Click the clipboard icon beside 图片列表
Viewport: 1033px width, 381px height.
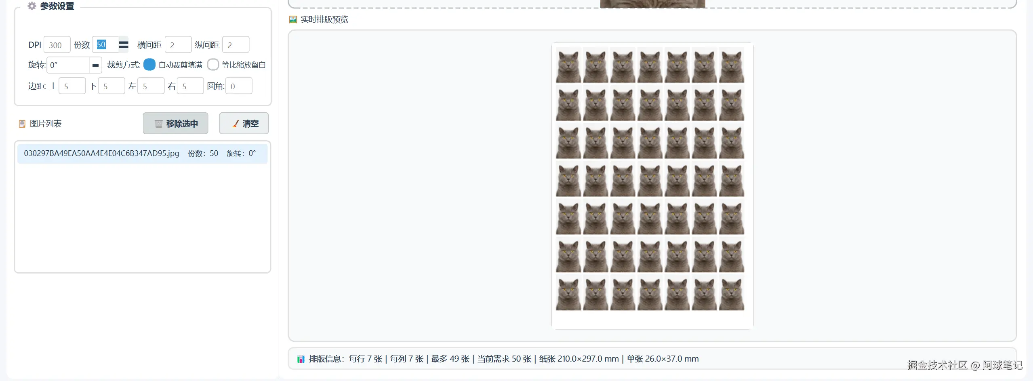pyautogui.click(x=22, y=124)
